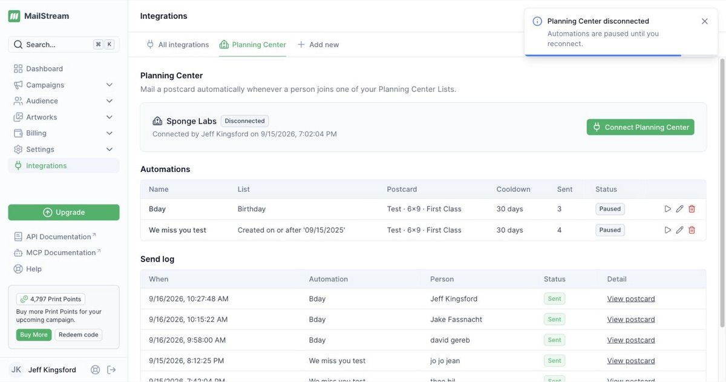
Task: Expand the Billing submenu chevron
Action: pyautogui.click(x=110, y=133)
